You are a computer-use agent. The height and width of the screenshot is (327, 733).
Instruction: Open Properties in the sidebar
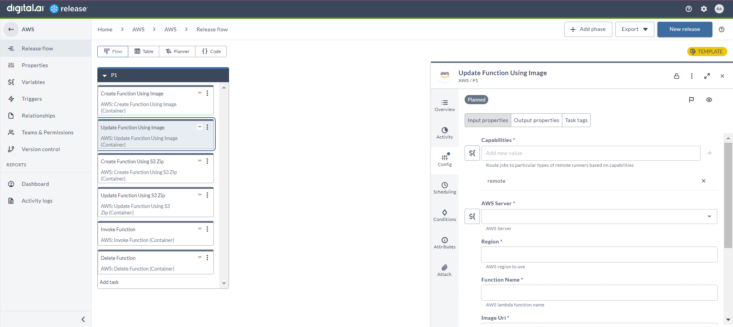[x=46, y=65]
